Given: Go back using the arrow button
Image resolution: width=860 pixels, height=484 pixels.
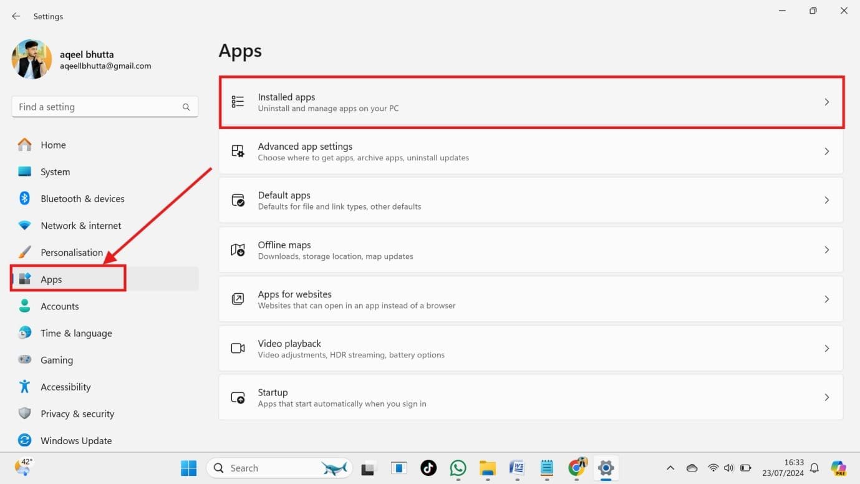Looking at the screenshot, I should [16, 16].
